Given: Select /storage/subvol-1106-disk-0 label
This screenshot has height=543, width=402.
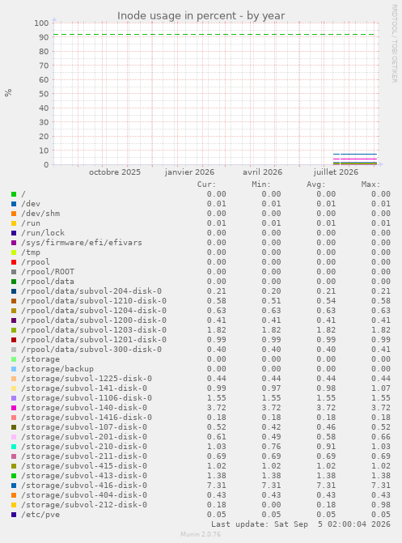Looking at the screenshot, I should (87, 398).
